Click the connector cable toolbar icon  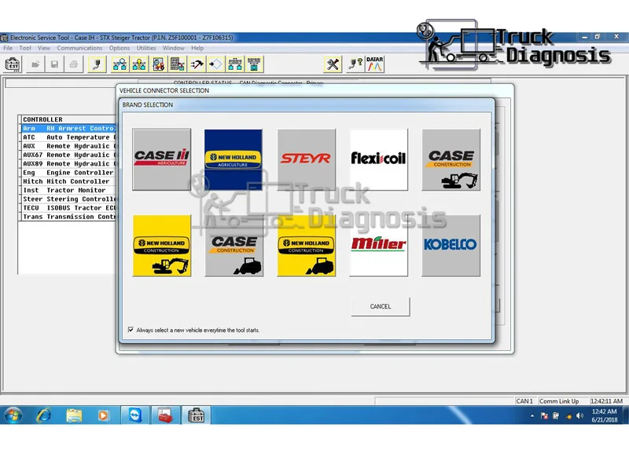[x=97, y=64]
